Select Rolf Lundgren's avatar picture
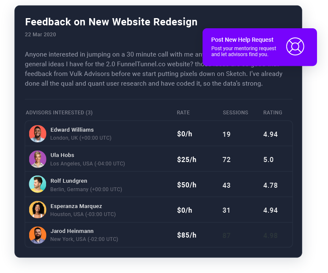This screenshot has height=273, width=328. (x=38, y=184)
